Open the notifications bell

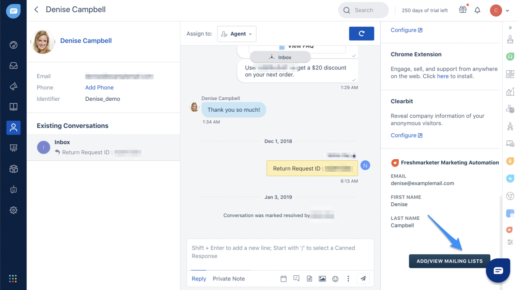click(477, 10)
